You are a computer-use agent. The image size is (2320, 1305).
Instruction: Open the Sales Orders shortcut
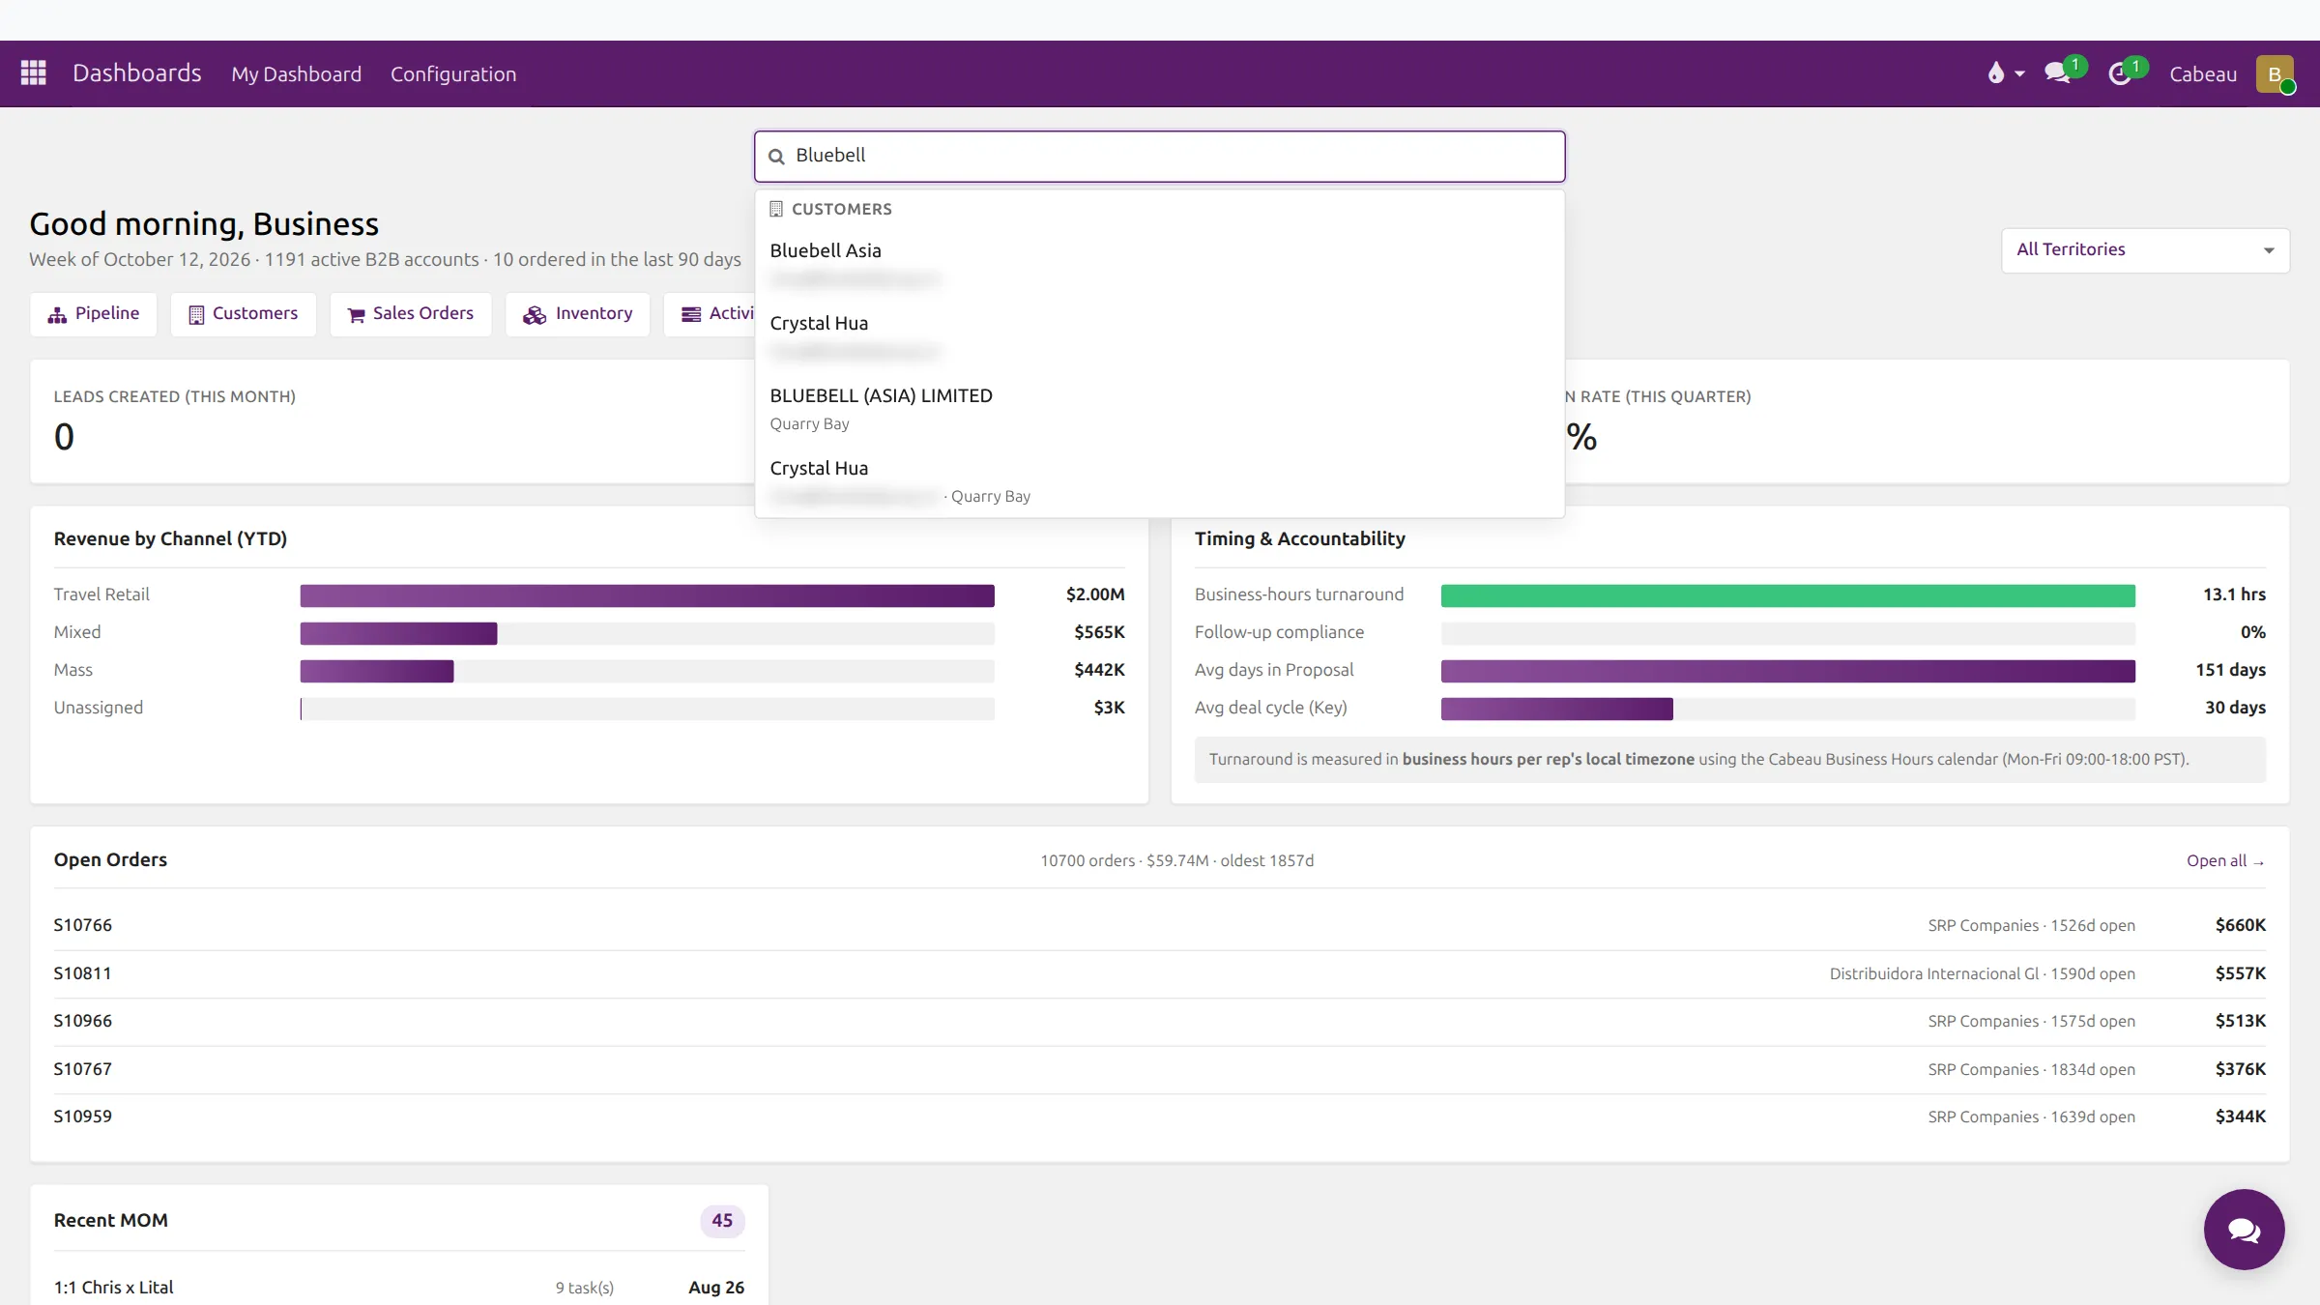click(x=411, y=314)
